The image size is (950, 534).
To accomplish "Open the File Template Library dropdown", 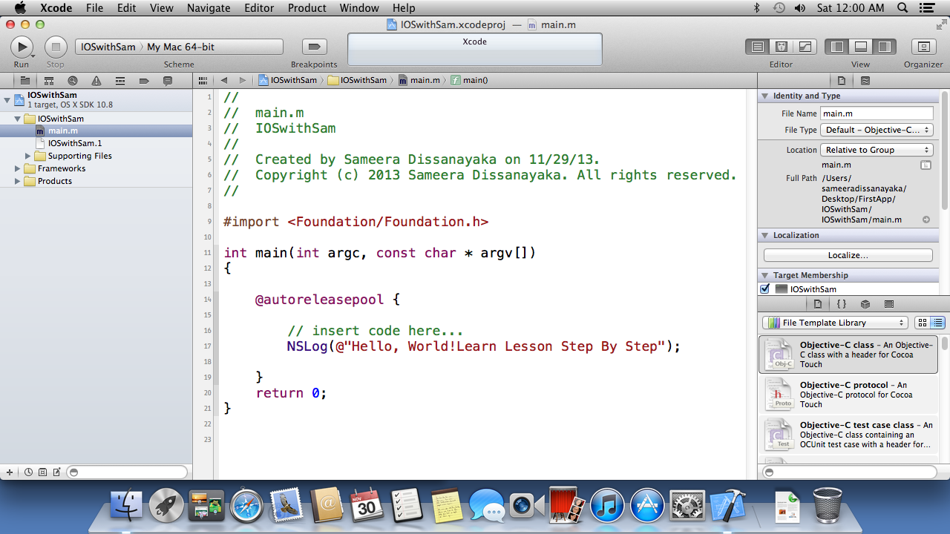I will (835, 323).
